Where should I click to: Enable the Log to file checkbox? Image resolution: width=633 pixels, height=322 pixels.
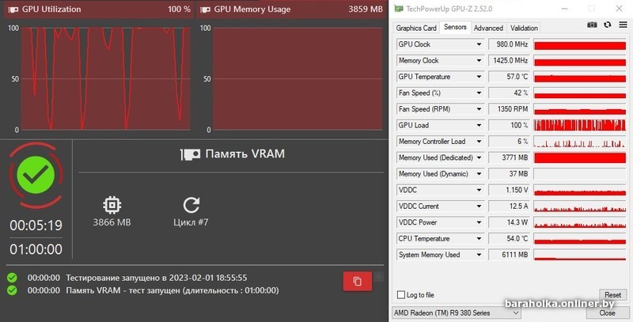pos(402,294)
